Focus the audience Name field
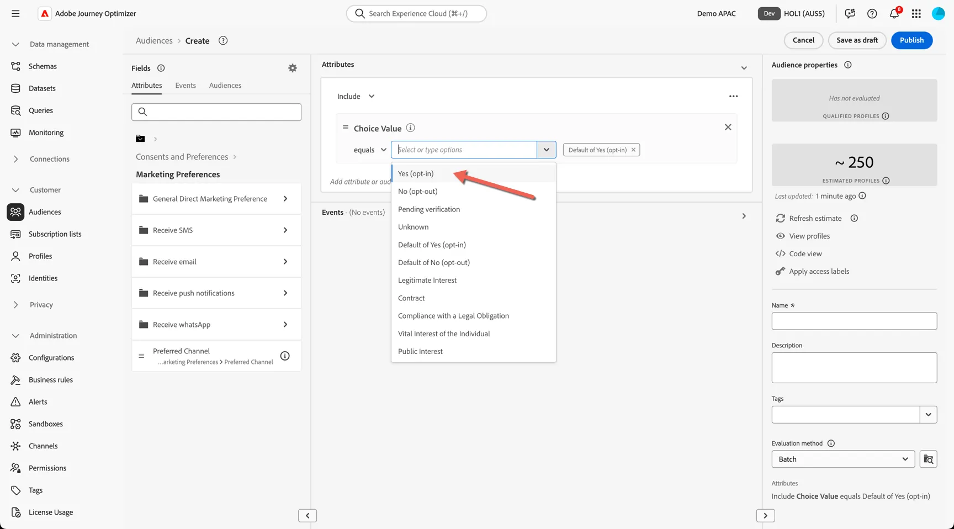 point(854,321)
